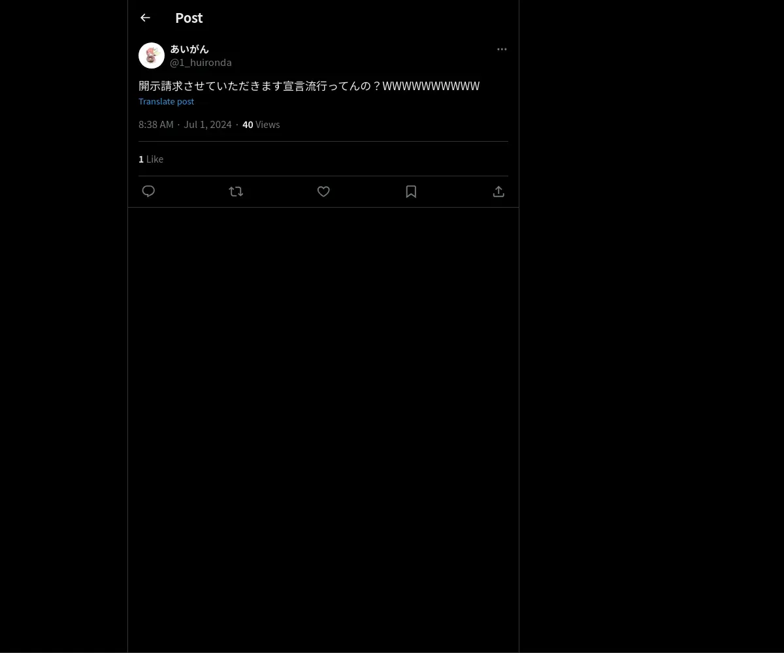Image resolution: width=784 pixels, height=653 pixels.
Task: Open the display name あいがん
Action: (x=189, y=49)
